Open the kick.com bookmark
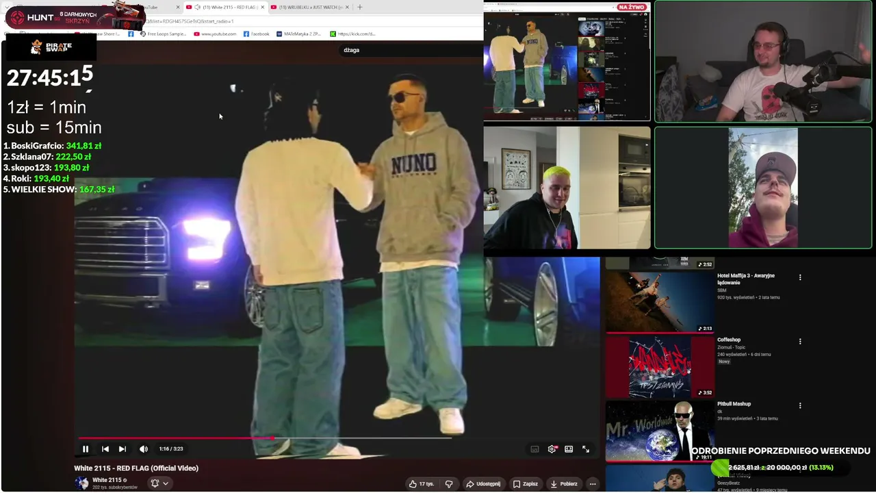The width and height of the screenshot is (876, 493). (353, 34)
